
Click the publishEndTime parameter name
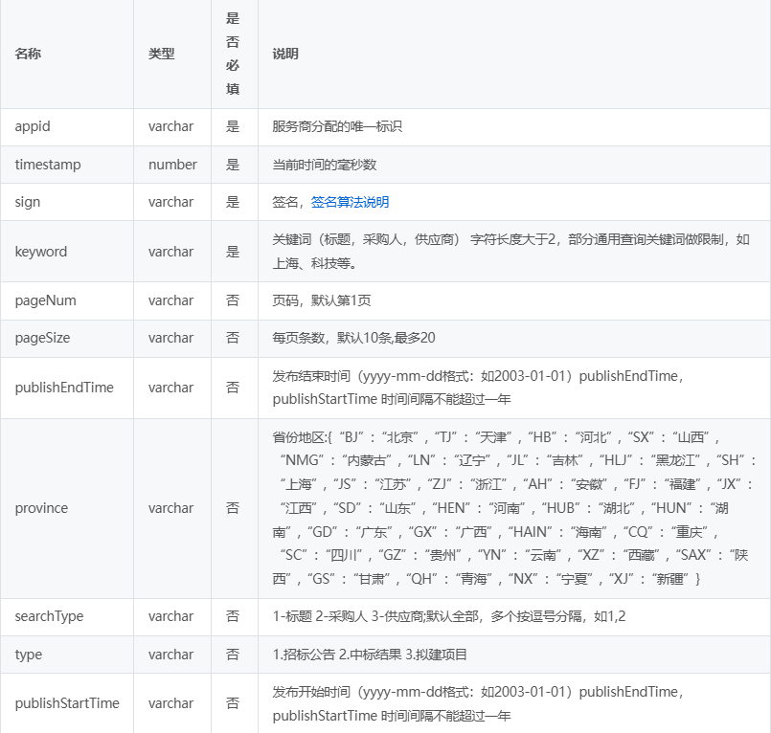click(x=64, y=388)
